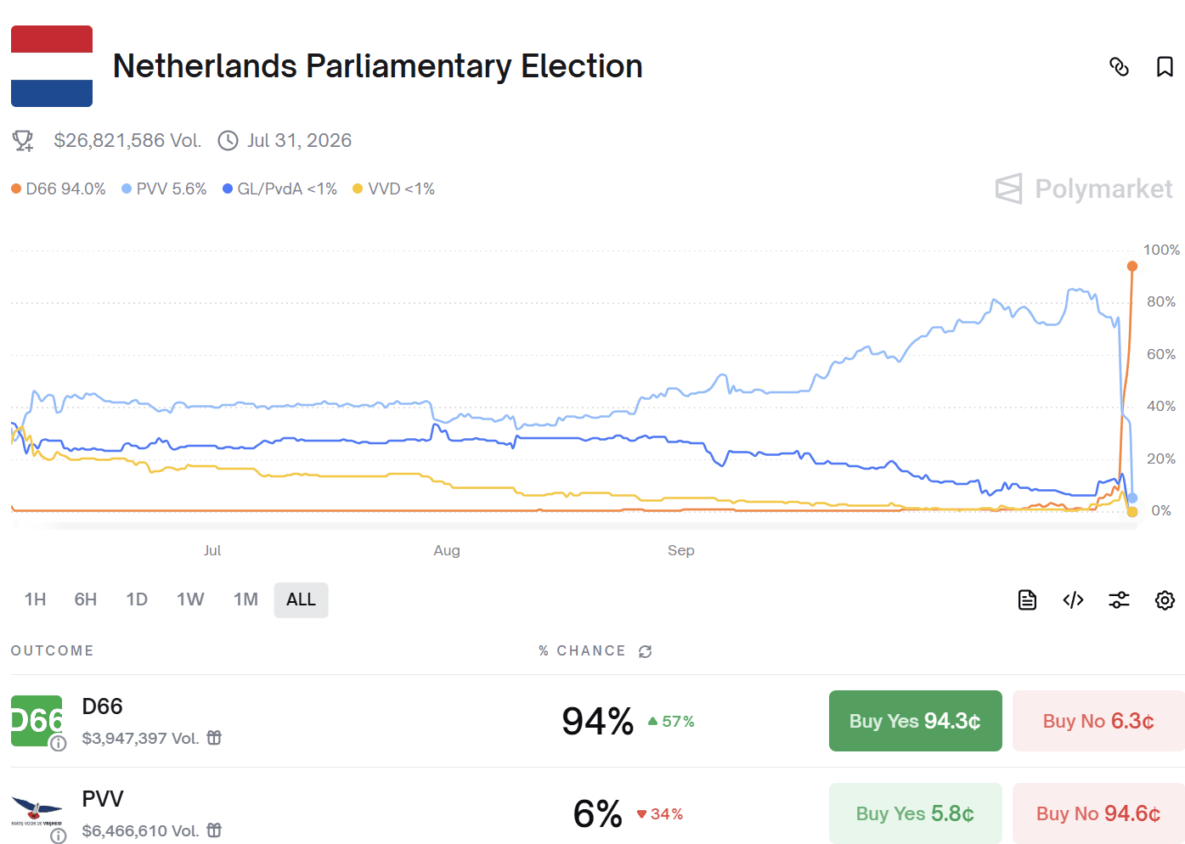
Task: Open the chart settings gear
Action: (x=1165, y=599)
